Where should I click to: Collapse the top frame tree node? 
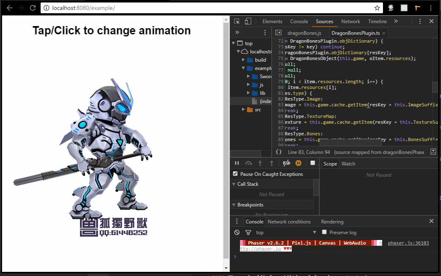[233, 43]
